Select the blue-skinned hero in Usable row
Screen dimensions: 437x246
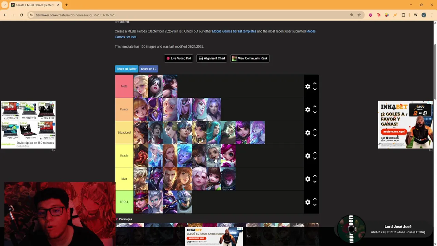coord(184,156)
